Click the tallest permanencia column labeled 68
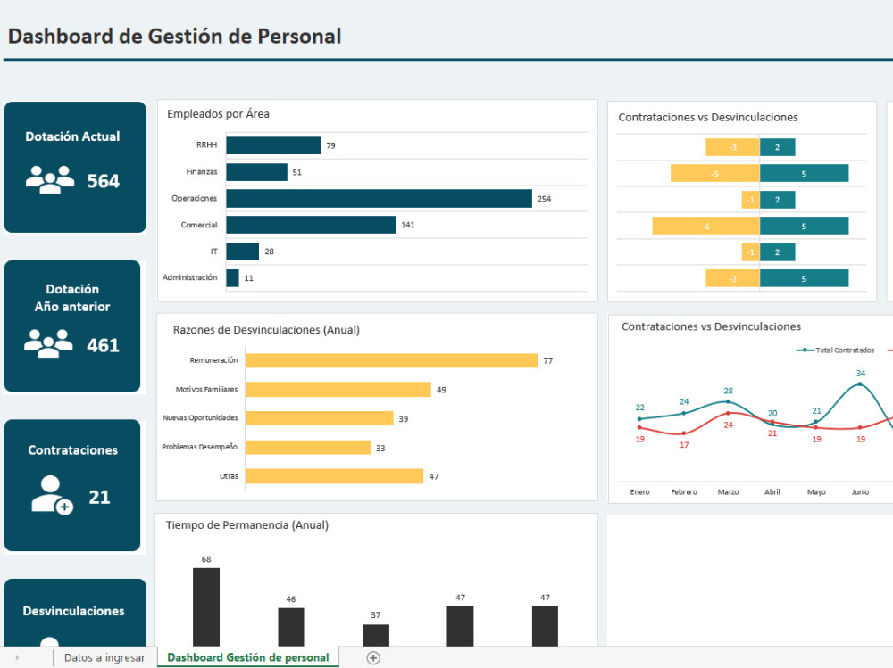893x668 pixels. 206,607
